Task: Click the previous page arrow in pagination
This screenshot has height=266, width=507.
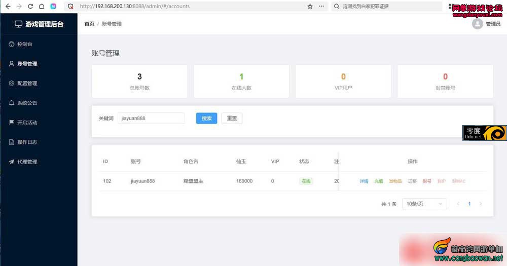Action: click(458, 204)
